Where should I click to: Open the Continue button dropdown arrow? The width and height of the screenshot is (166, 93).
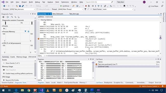pyautogui.click(x=70, y=6)
